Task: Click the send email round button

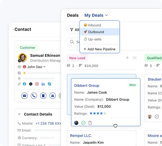Action: click(x=25, y=96)
